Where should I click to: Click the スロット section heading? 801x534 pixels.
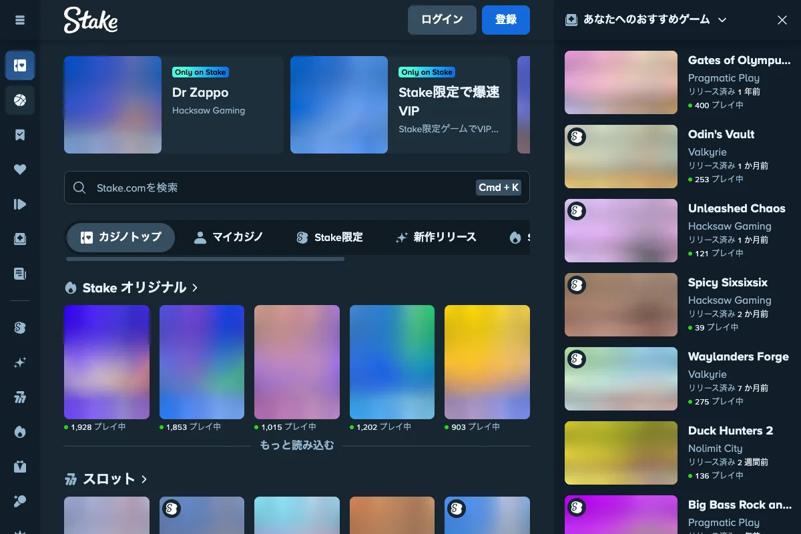tap(109, 479)
